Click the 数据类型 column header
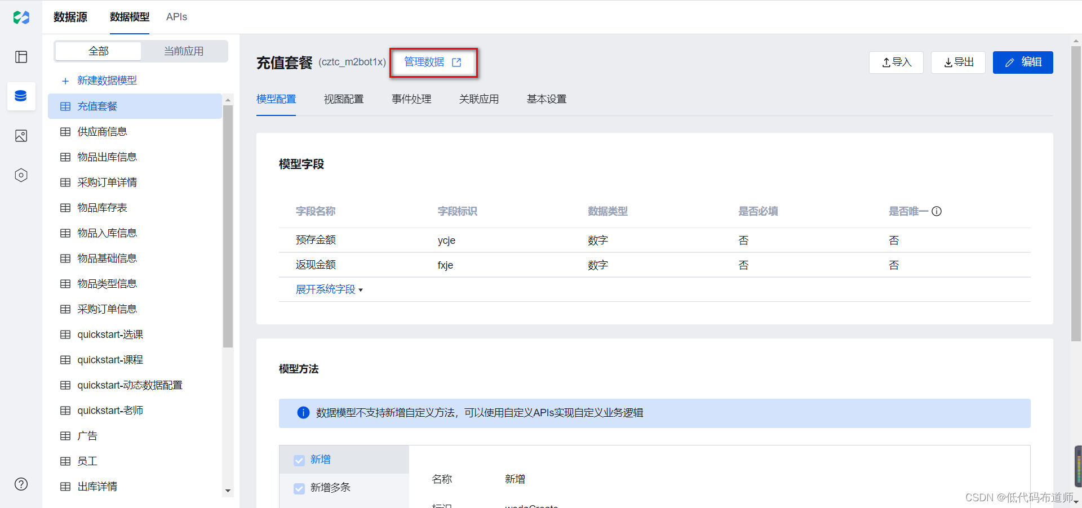1082x508 pixels. pyautogui.click(x=607, y=211)
